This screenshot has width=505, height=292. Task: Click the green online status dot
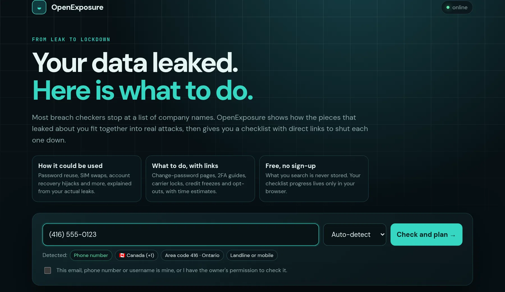click(x=448, y=8)
